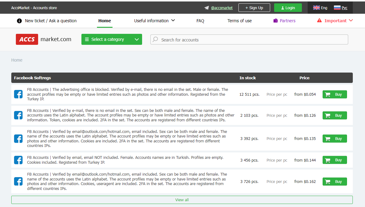The height and width of the screenshot is (207, 365).
Task: Open the @accsmarket Telegram link
Action: [222, 8]
